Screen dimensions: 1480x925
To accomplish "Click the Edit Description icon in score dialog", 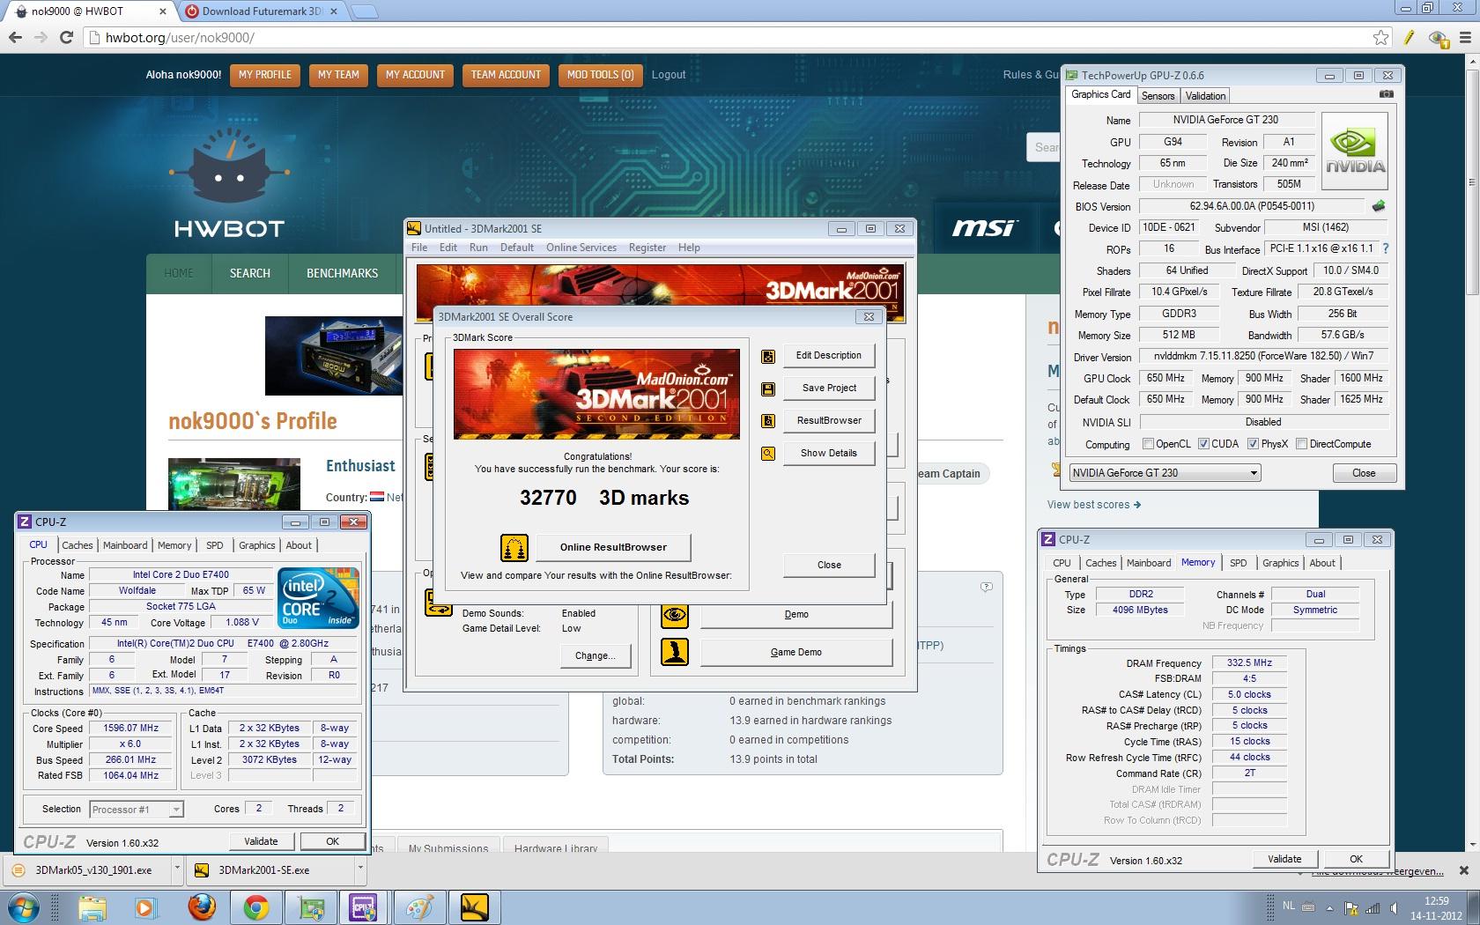I will coord(768,356).
